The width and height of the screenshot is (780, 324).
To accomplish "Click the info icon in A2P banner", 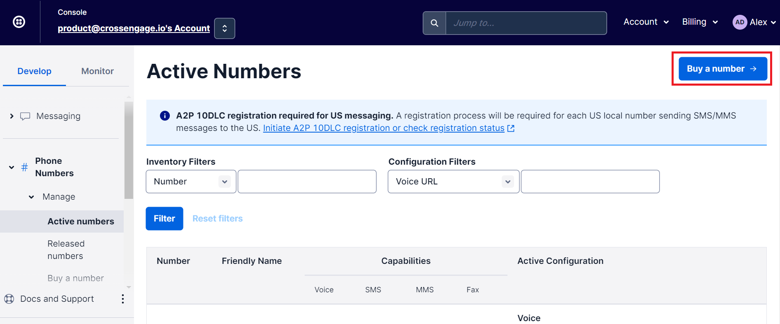I will click(x=165, y=116).
